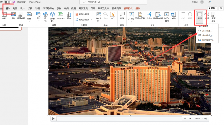Open the 幻灯片放映 Slide Show tab

click(x=48, y=9)
